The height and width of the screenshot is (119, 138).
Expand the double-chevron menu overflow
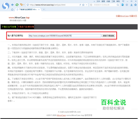point(94,1)
